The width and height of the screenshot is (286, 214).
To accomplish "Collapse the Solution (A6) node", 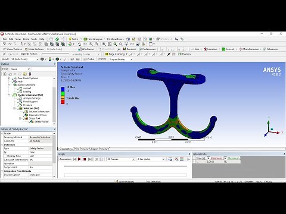I will (14, 108).
